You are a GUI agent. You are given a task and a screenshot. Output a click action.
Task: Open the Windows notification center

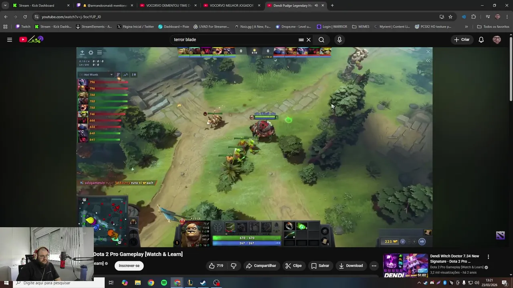505,283
